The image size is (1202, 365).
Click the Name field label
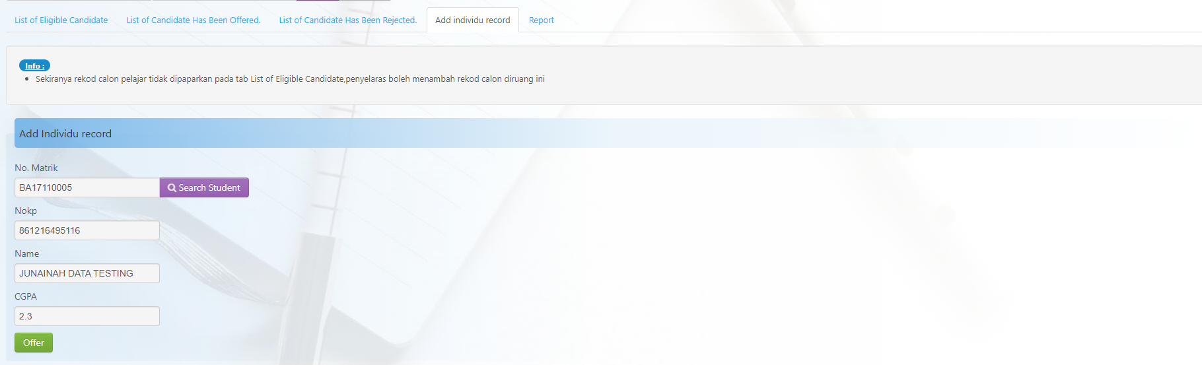[x=27, y=253]
